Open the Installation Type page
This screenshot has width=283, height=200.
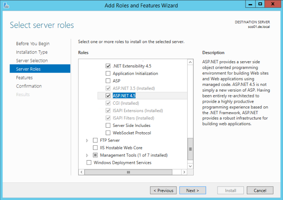pyautogui.click(x=32, y=52)
